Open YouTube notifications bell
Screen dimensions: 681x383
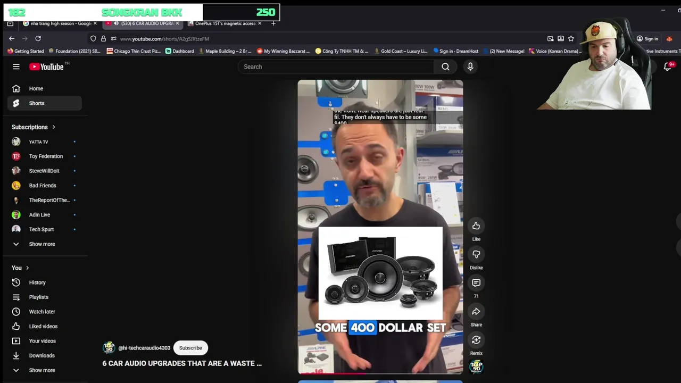667,66
